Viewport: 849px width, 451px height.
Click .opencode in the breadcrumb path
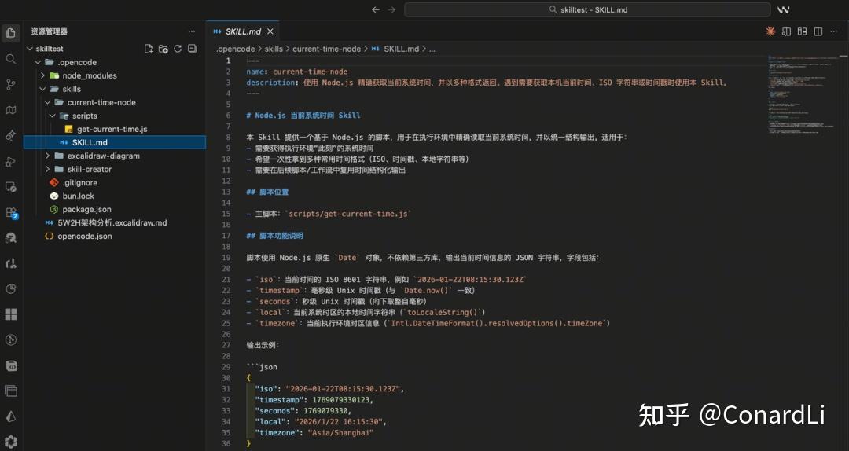pos(235,49)
